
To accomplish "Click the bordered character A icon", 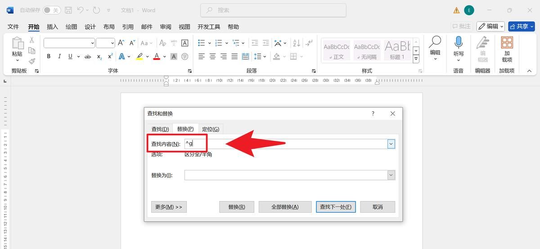I will pyautogui.click(x=184, y=43).
